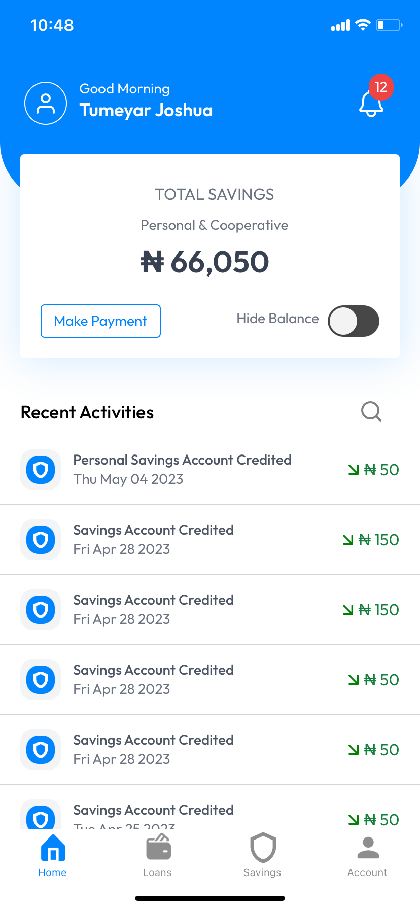
Task: Tap the Tumeyar Joshua name header
Action: (x=146, y=111)
